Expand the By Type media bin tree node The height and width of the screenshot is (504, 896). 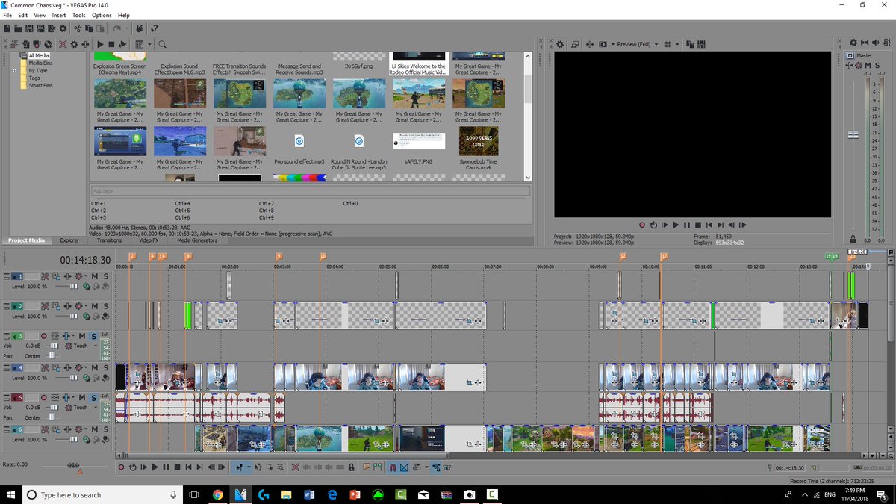(15, 71)
